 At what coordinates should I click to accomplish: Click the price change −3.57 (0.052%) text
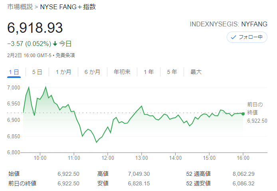point(29,44)
